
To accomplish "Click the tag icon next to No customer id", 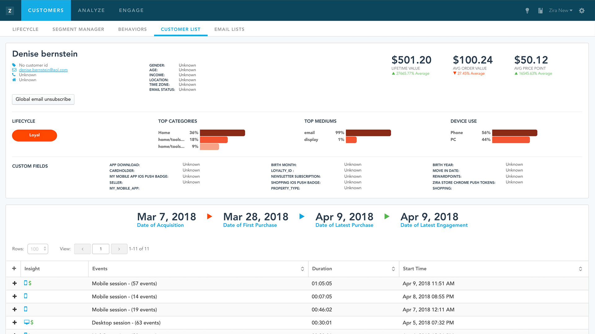I will point(15,64).
